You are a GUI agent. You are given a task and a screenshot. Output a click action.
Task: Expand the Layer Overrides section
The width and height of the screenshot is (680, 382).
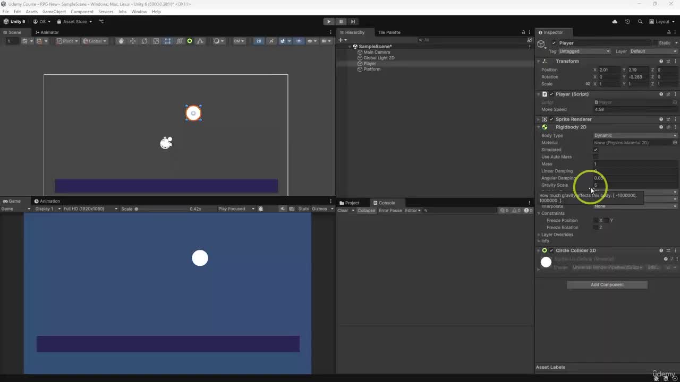point(539,235)
